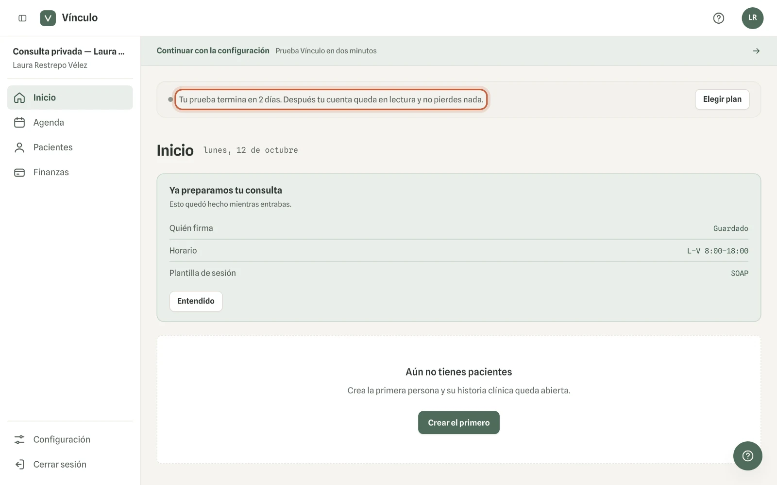Click the Finanzas card icon

point(19,172)
